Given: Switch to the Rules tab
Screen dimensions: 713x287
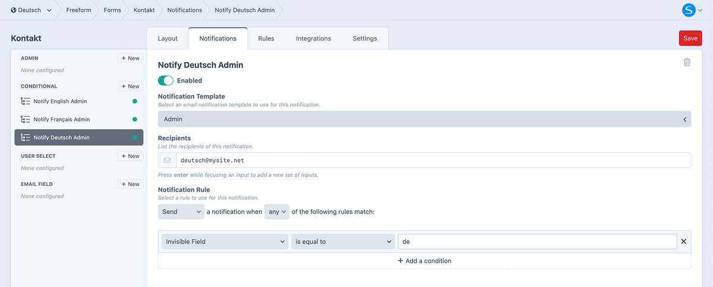Looking at the screenshot, I should 266,39.
